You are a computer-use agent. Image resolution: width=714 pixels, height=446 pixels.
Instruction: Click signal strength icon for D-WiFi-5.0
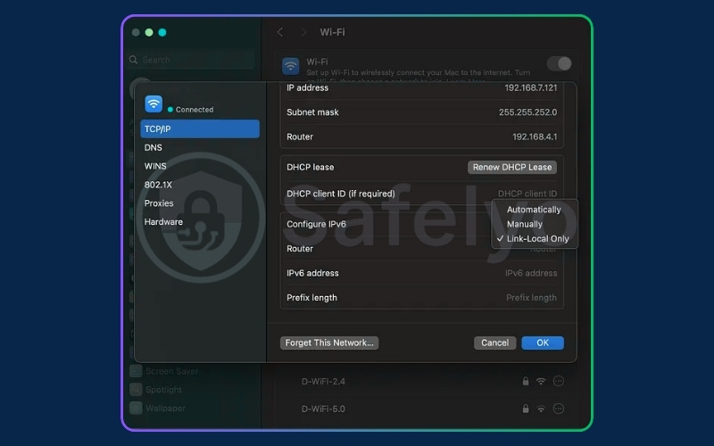coord(541,409)
